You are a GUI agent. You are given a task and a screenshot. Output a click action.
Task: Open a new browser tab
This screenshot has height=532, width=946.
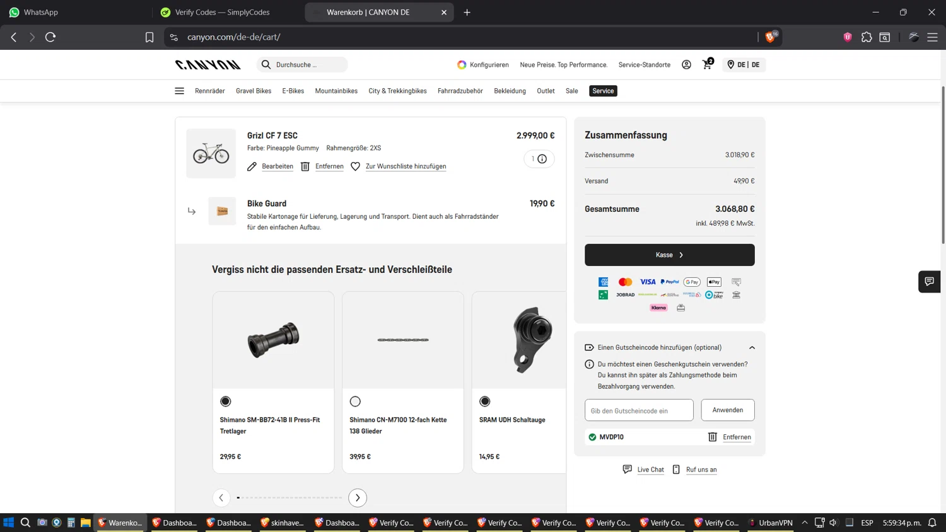coord(467,12)
